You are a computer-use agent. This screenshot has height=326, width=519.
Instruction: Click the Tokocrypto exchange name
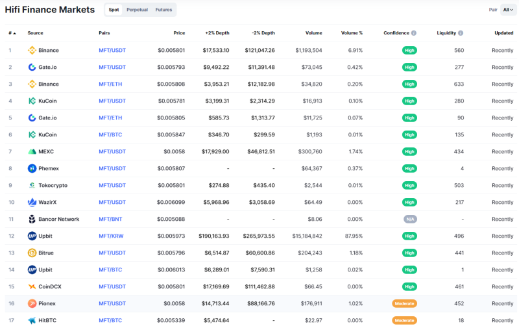tap(53, 186)
